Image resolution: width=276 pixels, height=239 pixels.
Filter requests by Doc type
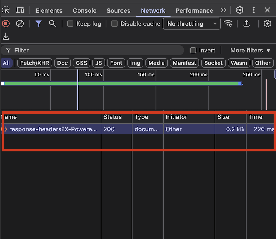point(62,63)
